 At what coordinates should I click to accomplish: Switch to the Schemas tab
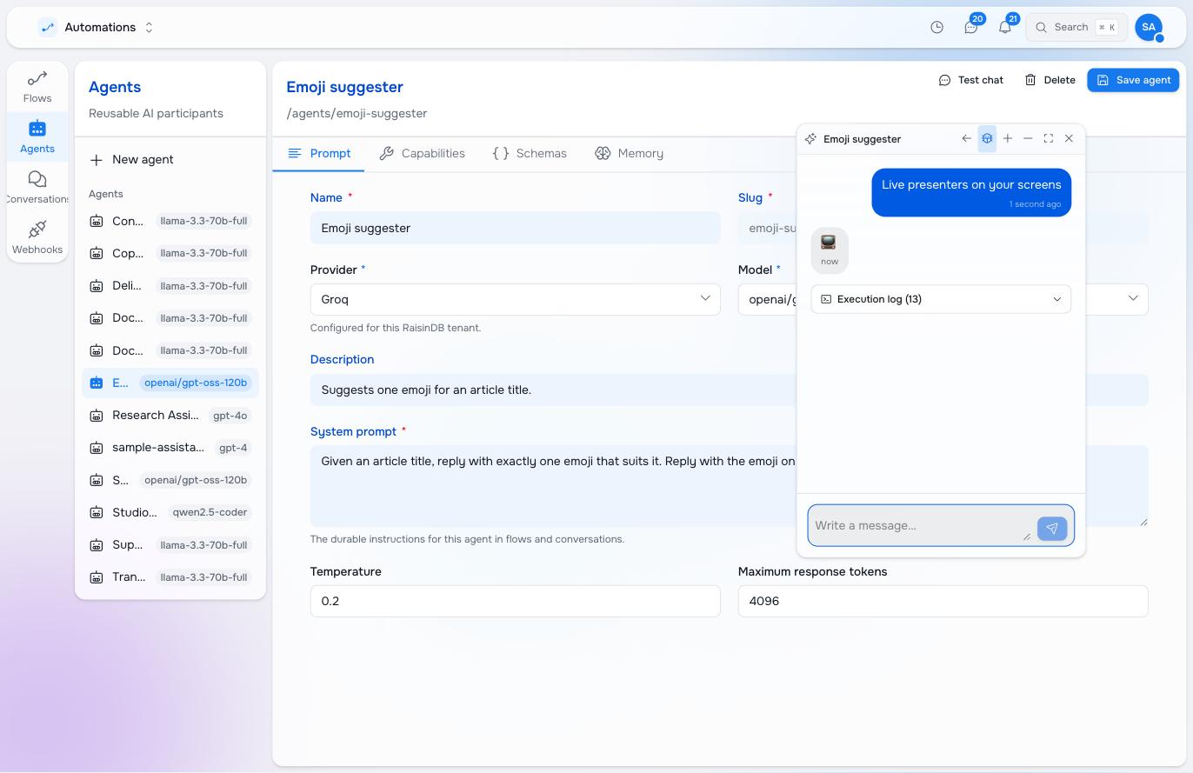pyautogui.click(x=530, y=154)
